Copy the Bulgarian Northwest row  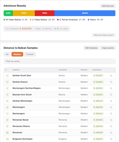111,139
